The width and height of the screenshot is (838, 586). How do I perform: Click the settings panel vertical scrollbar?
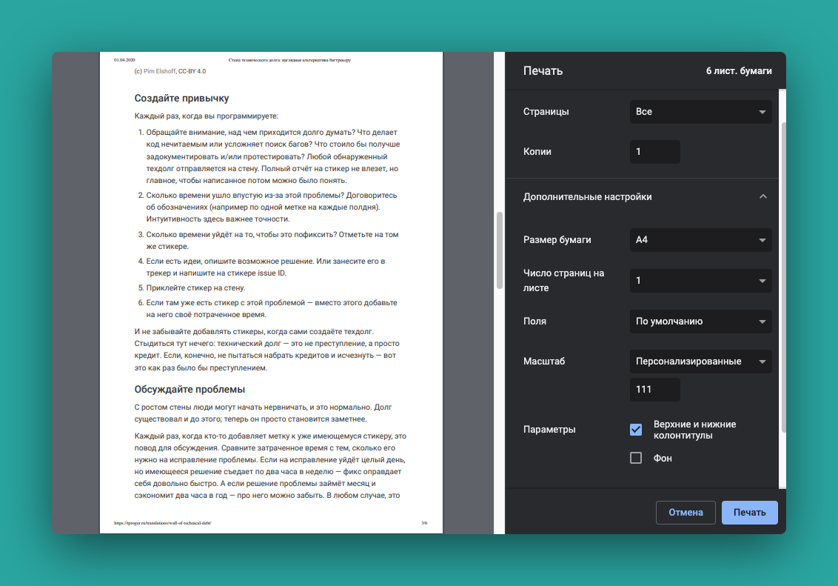point(783,277)
